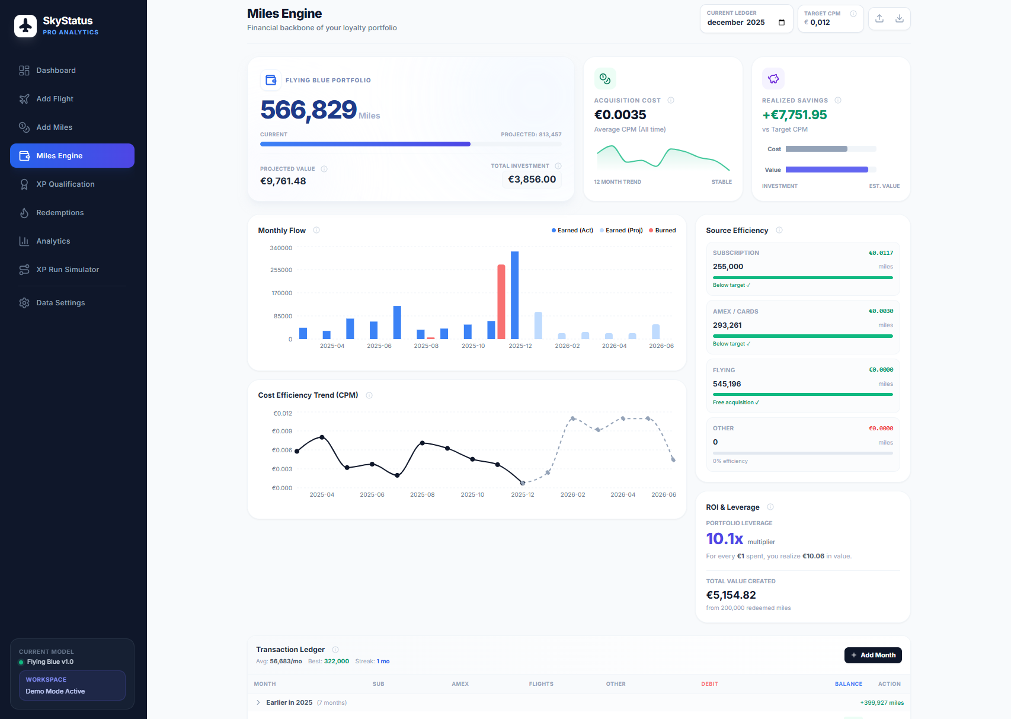Go to the Redemptions page
Viewport: 1011px width, 719px height.
click(60, 213)
